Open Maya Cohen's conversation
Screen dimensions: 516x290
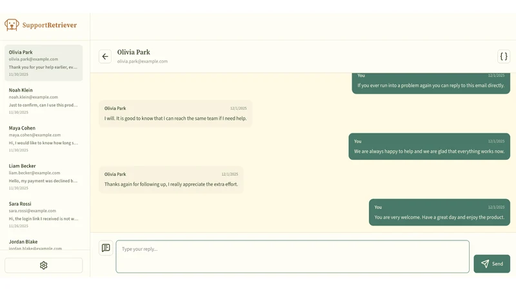[x=43, y=139]
